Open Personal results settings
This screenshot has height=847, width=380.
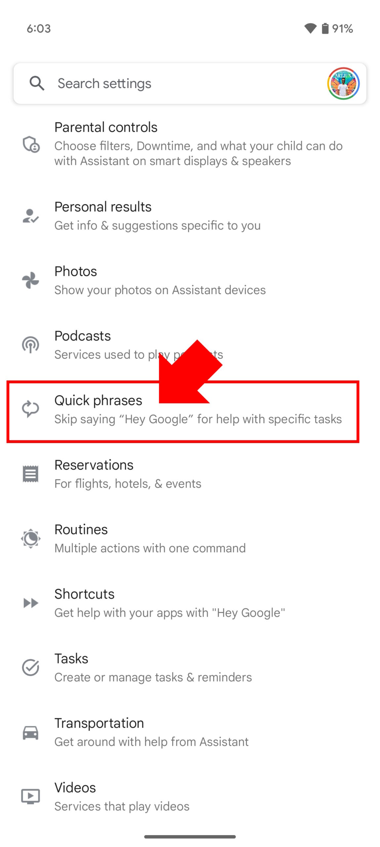coord(157,216)
